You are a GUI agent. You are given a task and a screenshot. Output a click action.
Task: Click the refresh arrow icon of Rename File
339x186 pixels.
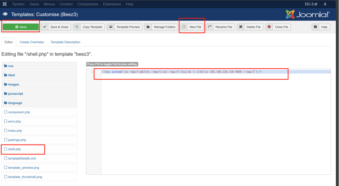pyautogui.click(x=209, y=27)
